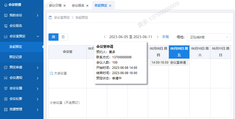235x119 pixels.
Task: Click the 小会议室（不走预订） row label
Action: 65,103
